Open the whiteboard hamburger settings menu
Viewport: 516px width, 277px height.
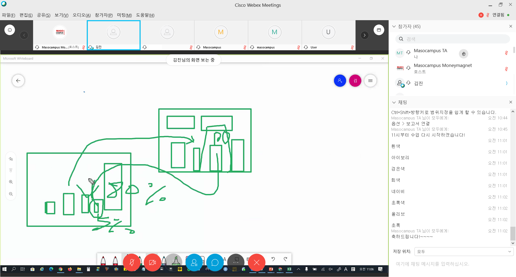pyautogui.click(x=370, y=81)
